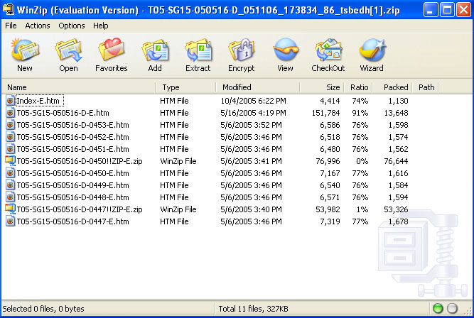
Task: Click the modified time 5/6/2005 3:52 PM
Action: 251,125
